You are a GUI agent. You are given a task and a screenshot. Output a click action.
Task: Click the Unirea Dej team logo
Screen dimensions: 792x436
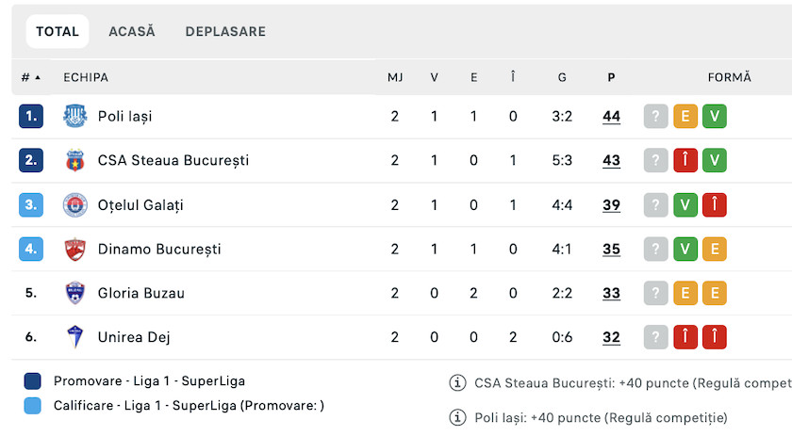74,337
